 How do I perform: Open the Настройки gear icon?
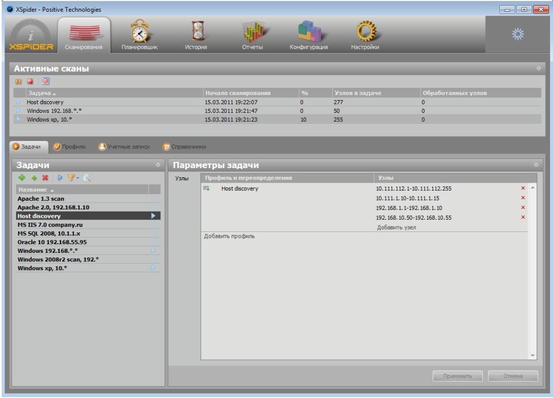365,31
